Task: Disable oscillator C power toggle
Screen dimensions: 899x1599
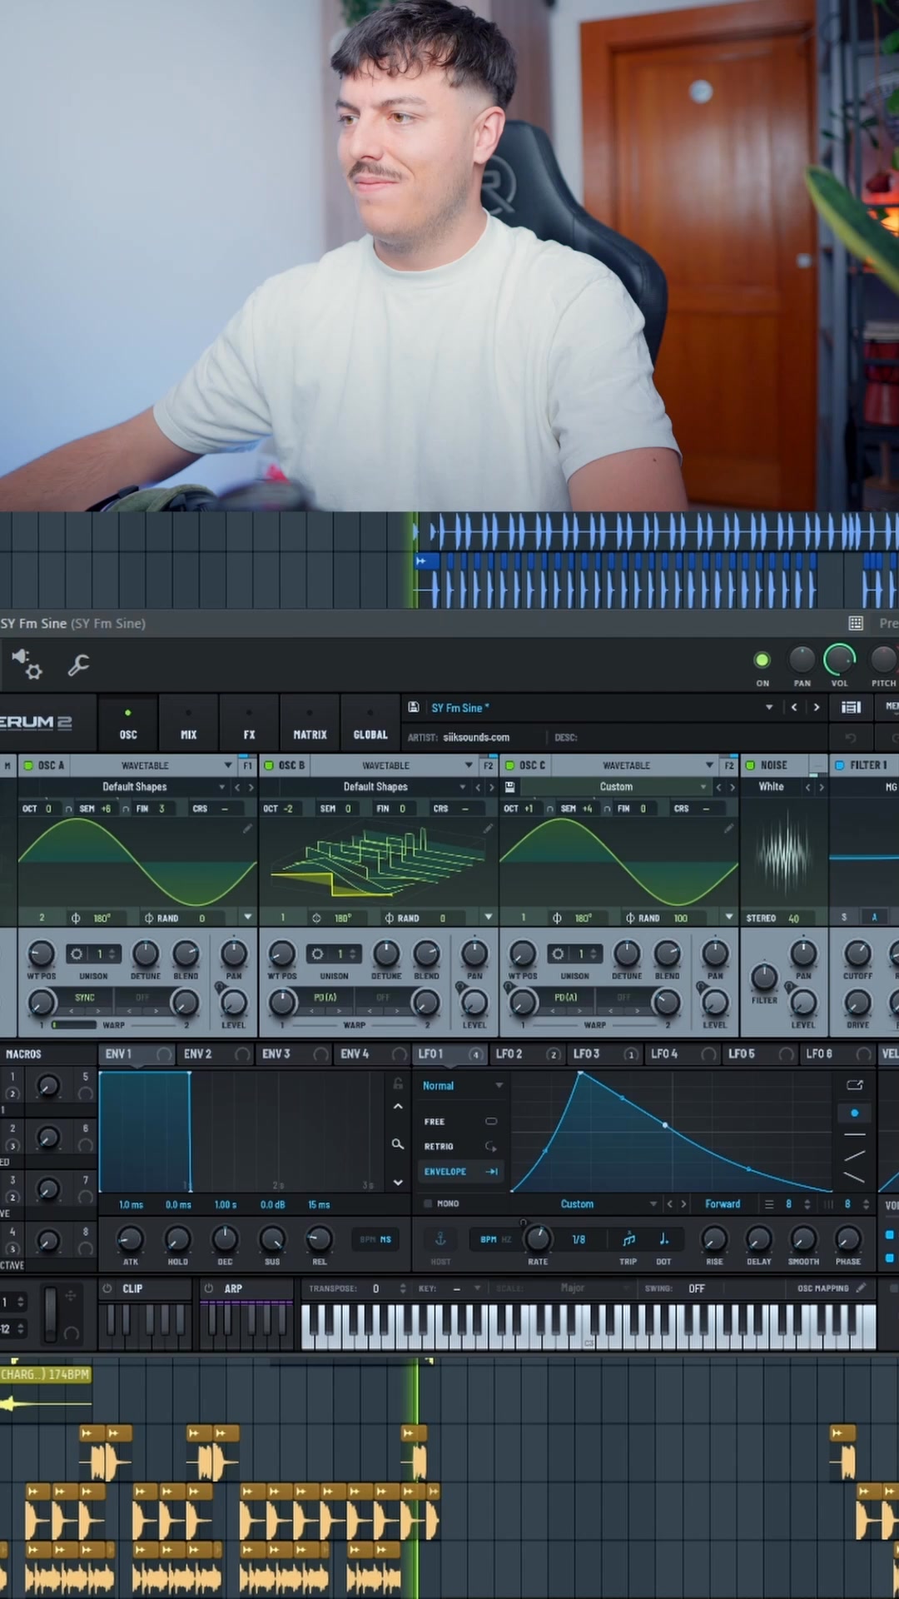Action: coord(509,765)
